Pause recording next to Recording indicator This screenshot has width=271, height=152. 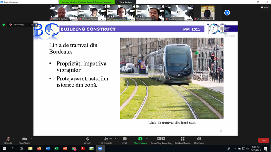click(31, 25)
